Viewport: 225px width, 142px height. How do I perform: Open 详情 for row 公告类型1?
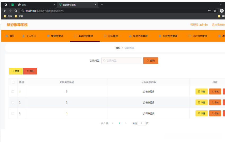click(x=201, y=114)
